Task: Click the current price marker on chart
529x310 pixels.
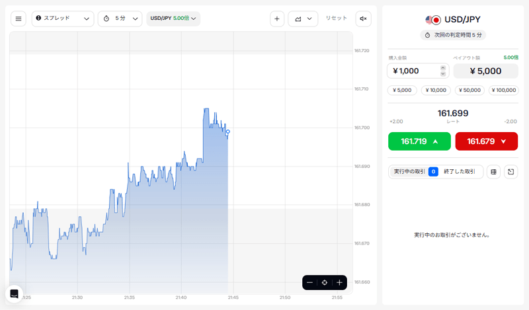Action: 228,132
